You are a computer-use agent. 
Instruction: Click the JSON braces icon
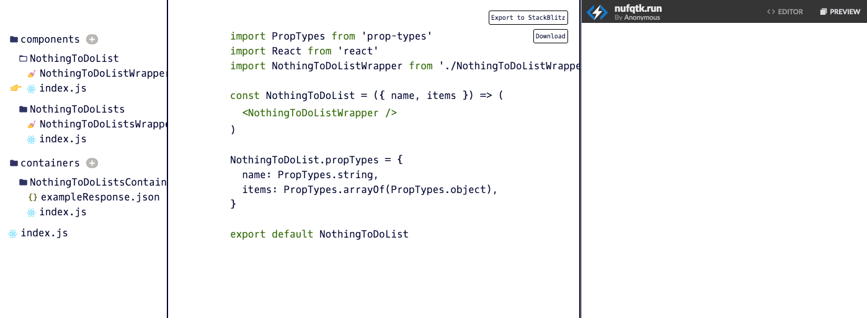33,197
